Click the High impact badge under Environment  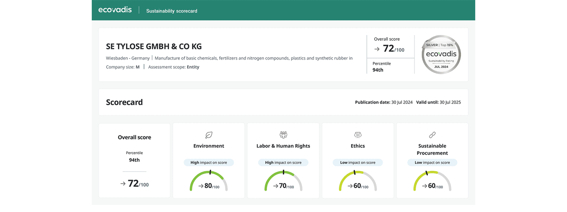209,163
